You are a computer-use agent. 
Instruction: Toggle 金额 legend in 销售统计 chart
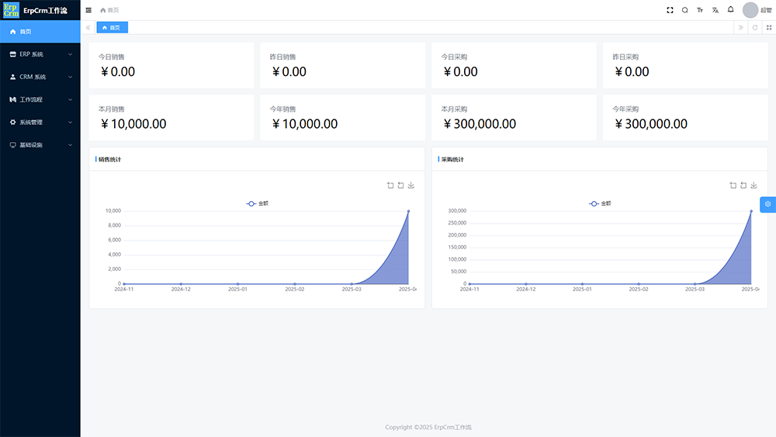pyautogui.click(x=258, y=203)
